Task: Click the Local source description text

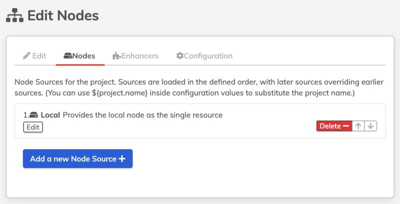Action: tap(142, 115)
